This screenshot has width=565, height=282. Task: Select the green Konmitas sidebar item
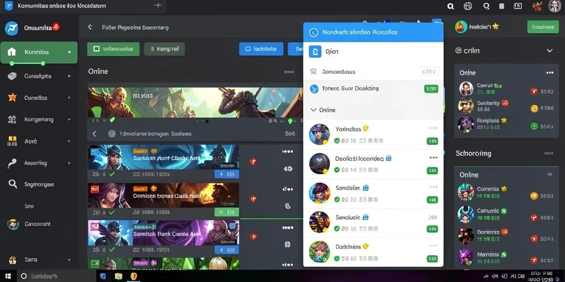[x=39, y=52]
